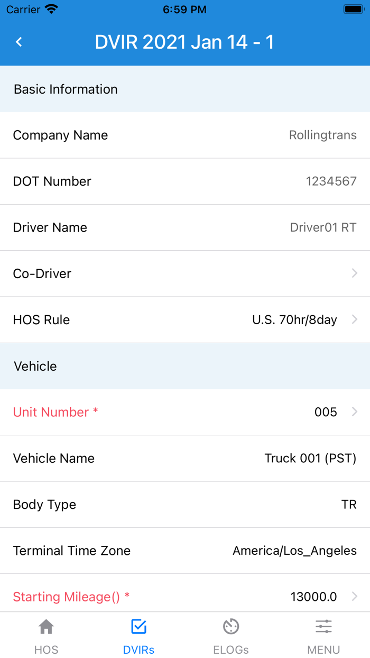370x658 pixels.
Task: Expand the HOS Rule selector
Action: point(355,319)
